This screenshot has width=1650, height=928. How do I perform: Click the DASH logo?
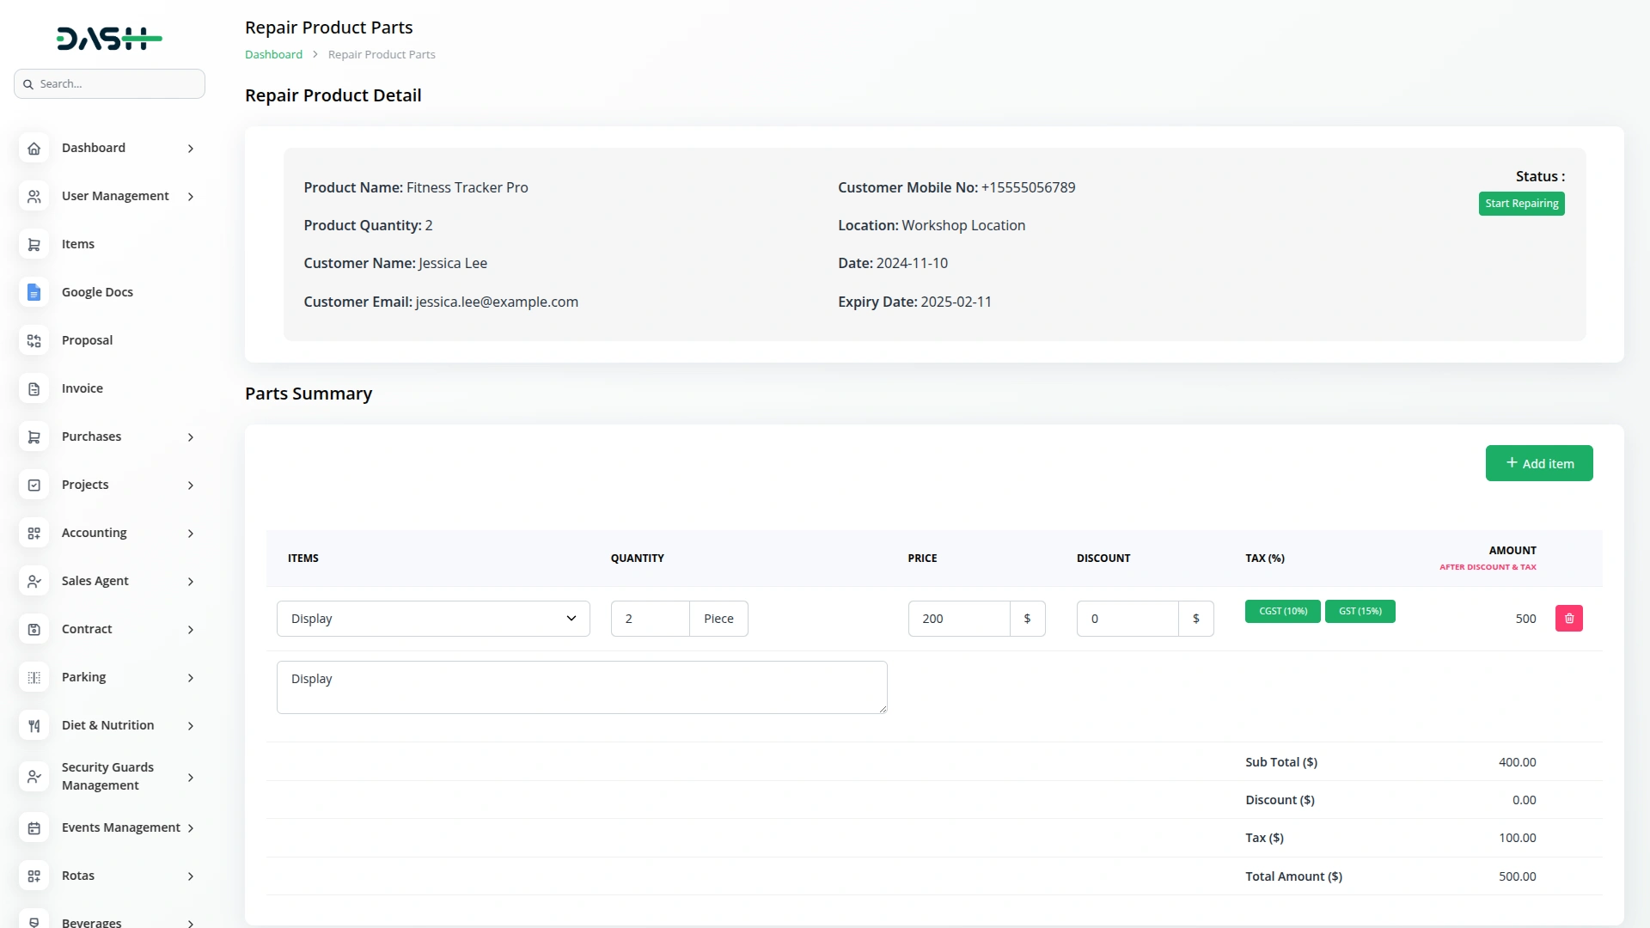109,39
